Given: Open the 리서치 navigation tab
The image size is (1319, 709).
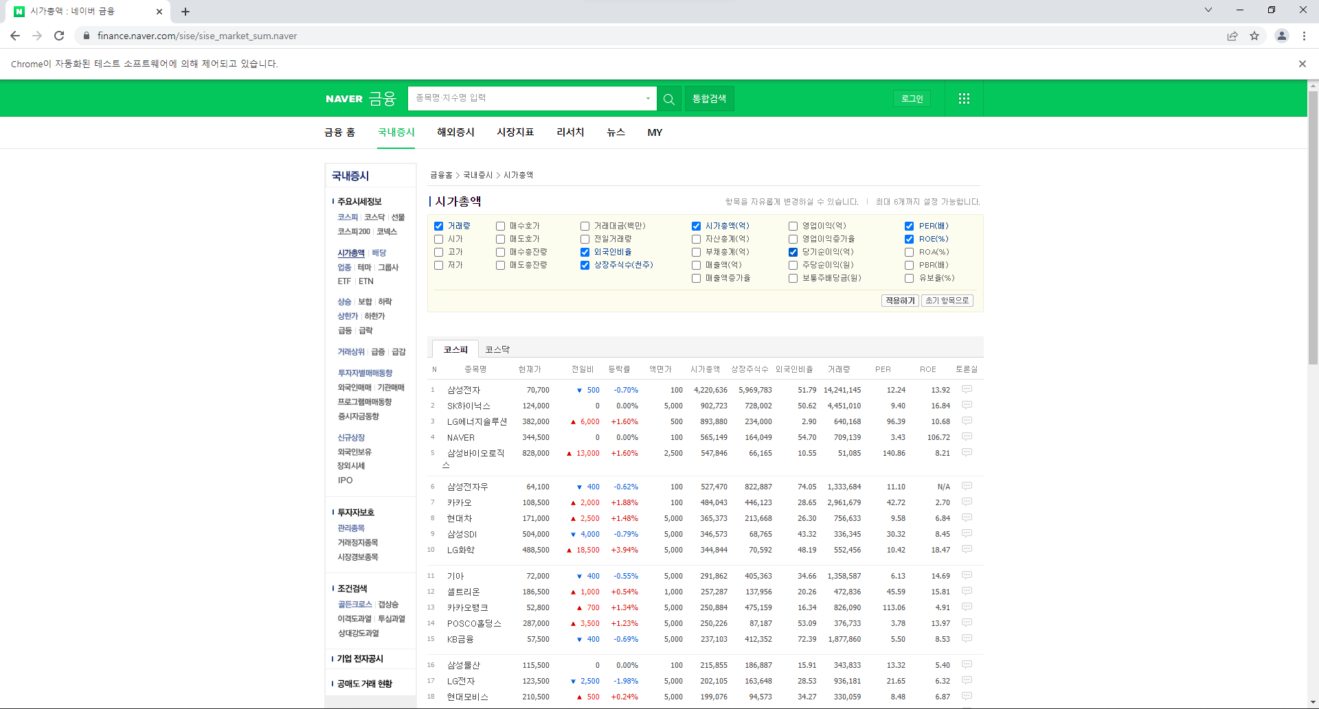Looking at the screenshot, I should click(x=570, y=132).
